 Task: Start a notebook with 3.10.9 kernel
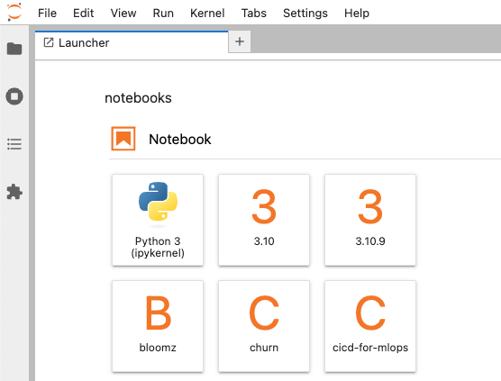click(x=370, y=220)
